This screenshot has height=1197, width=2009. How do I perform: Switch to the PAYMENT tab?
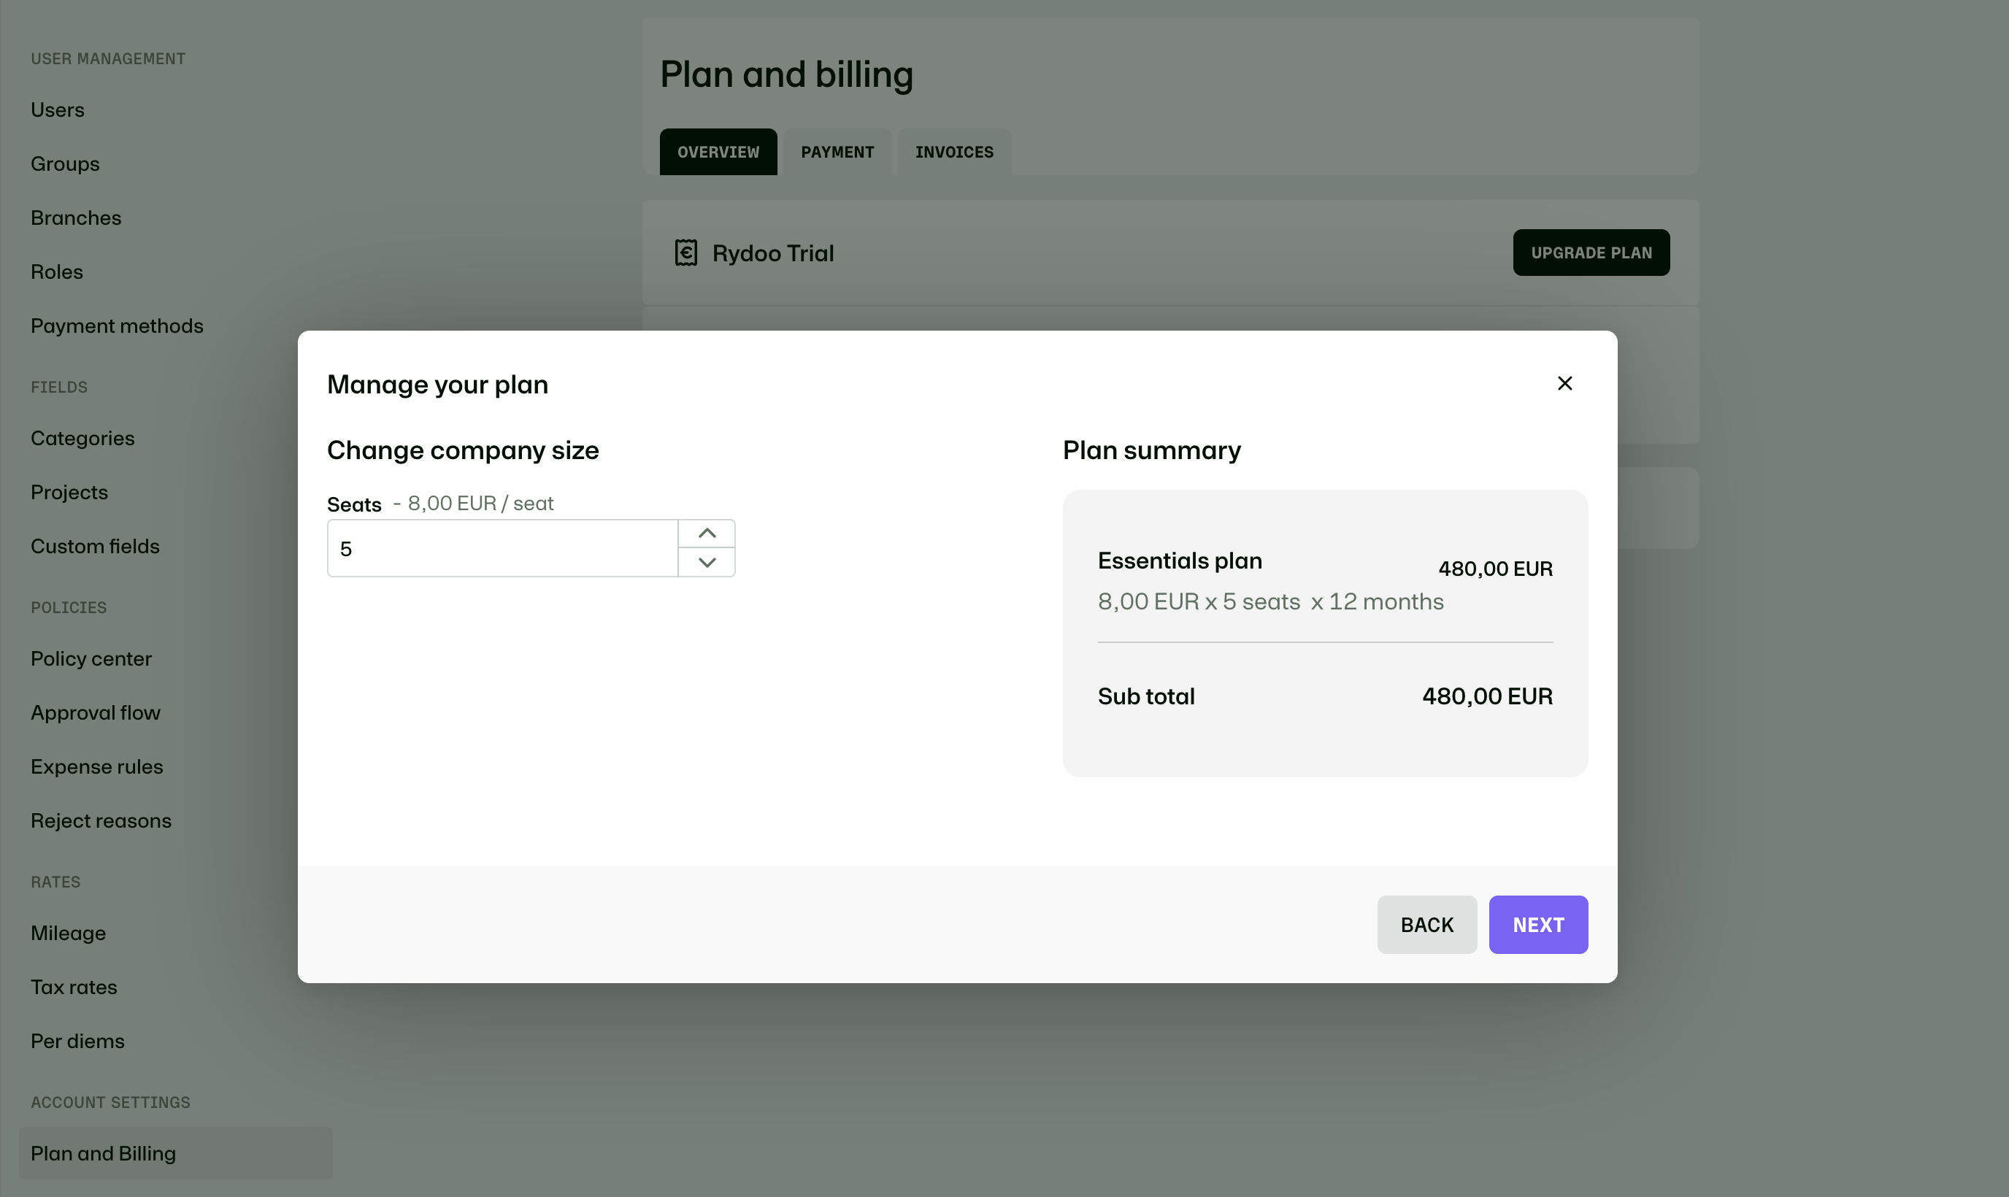click(837, 152)
